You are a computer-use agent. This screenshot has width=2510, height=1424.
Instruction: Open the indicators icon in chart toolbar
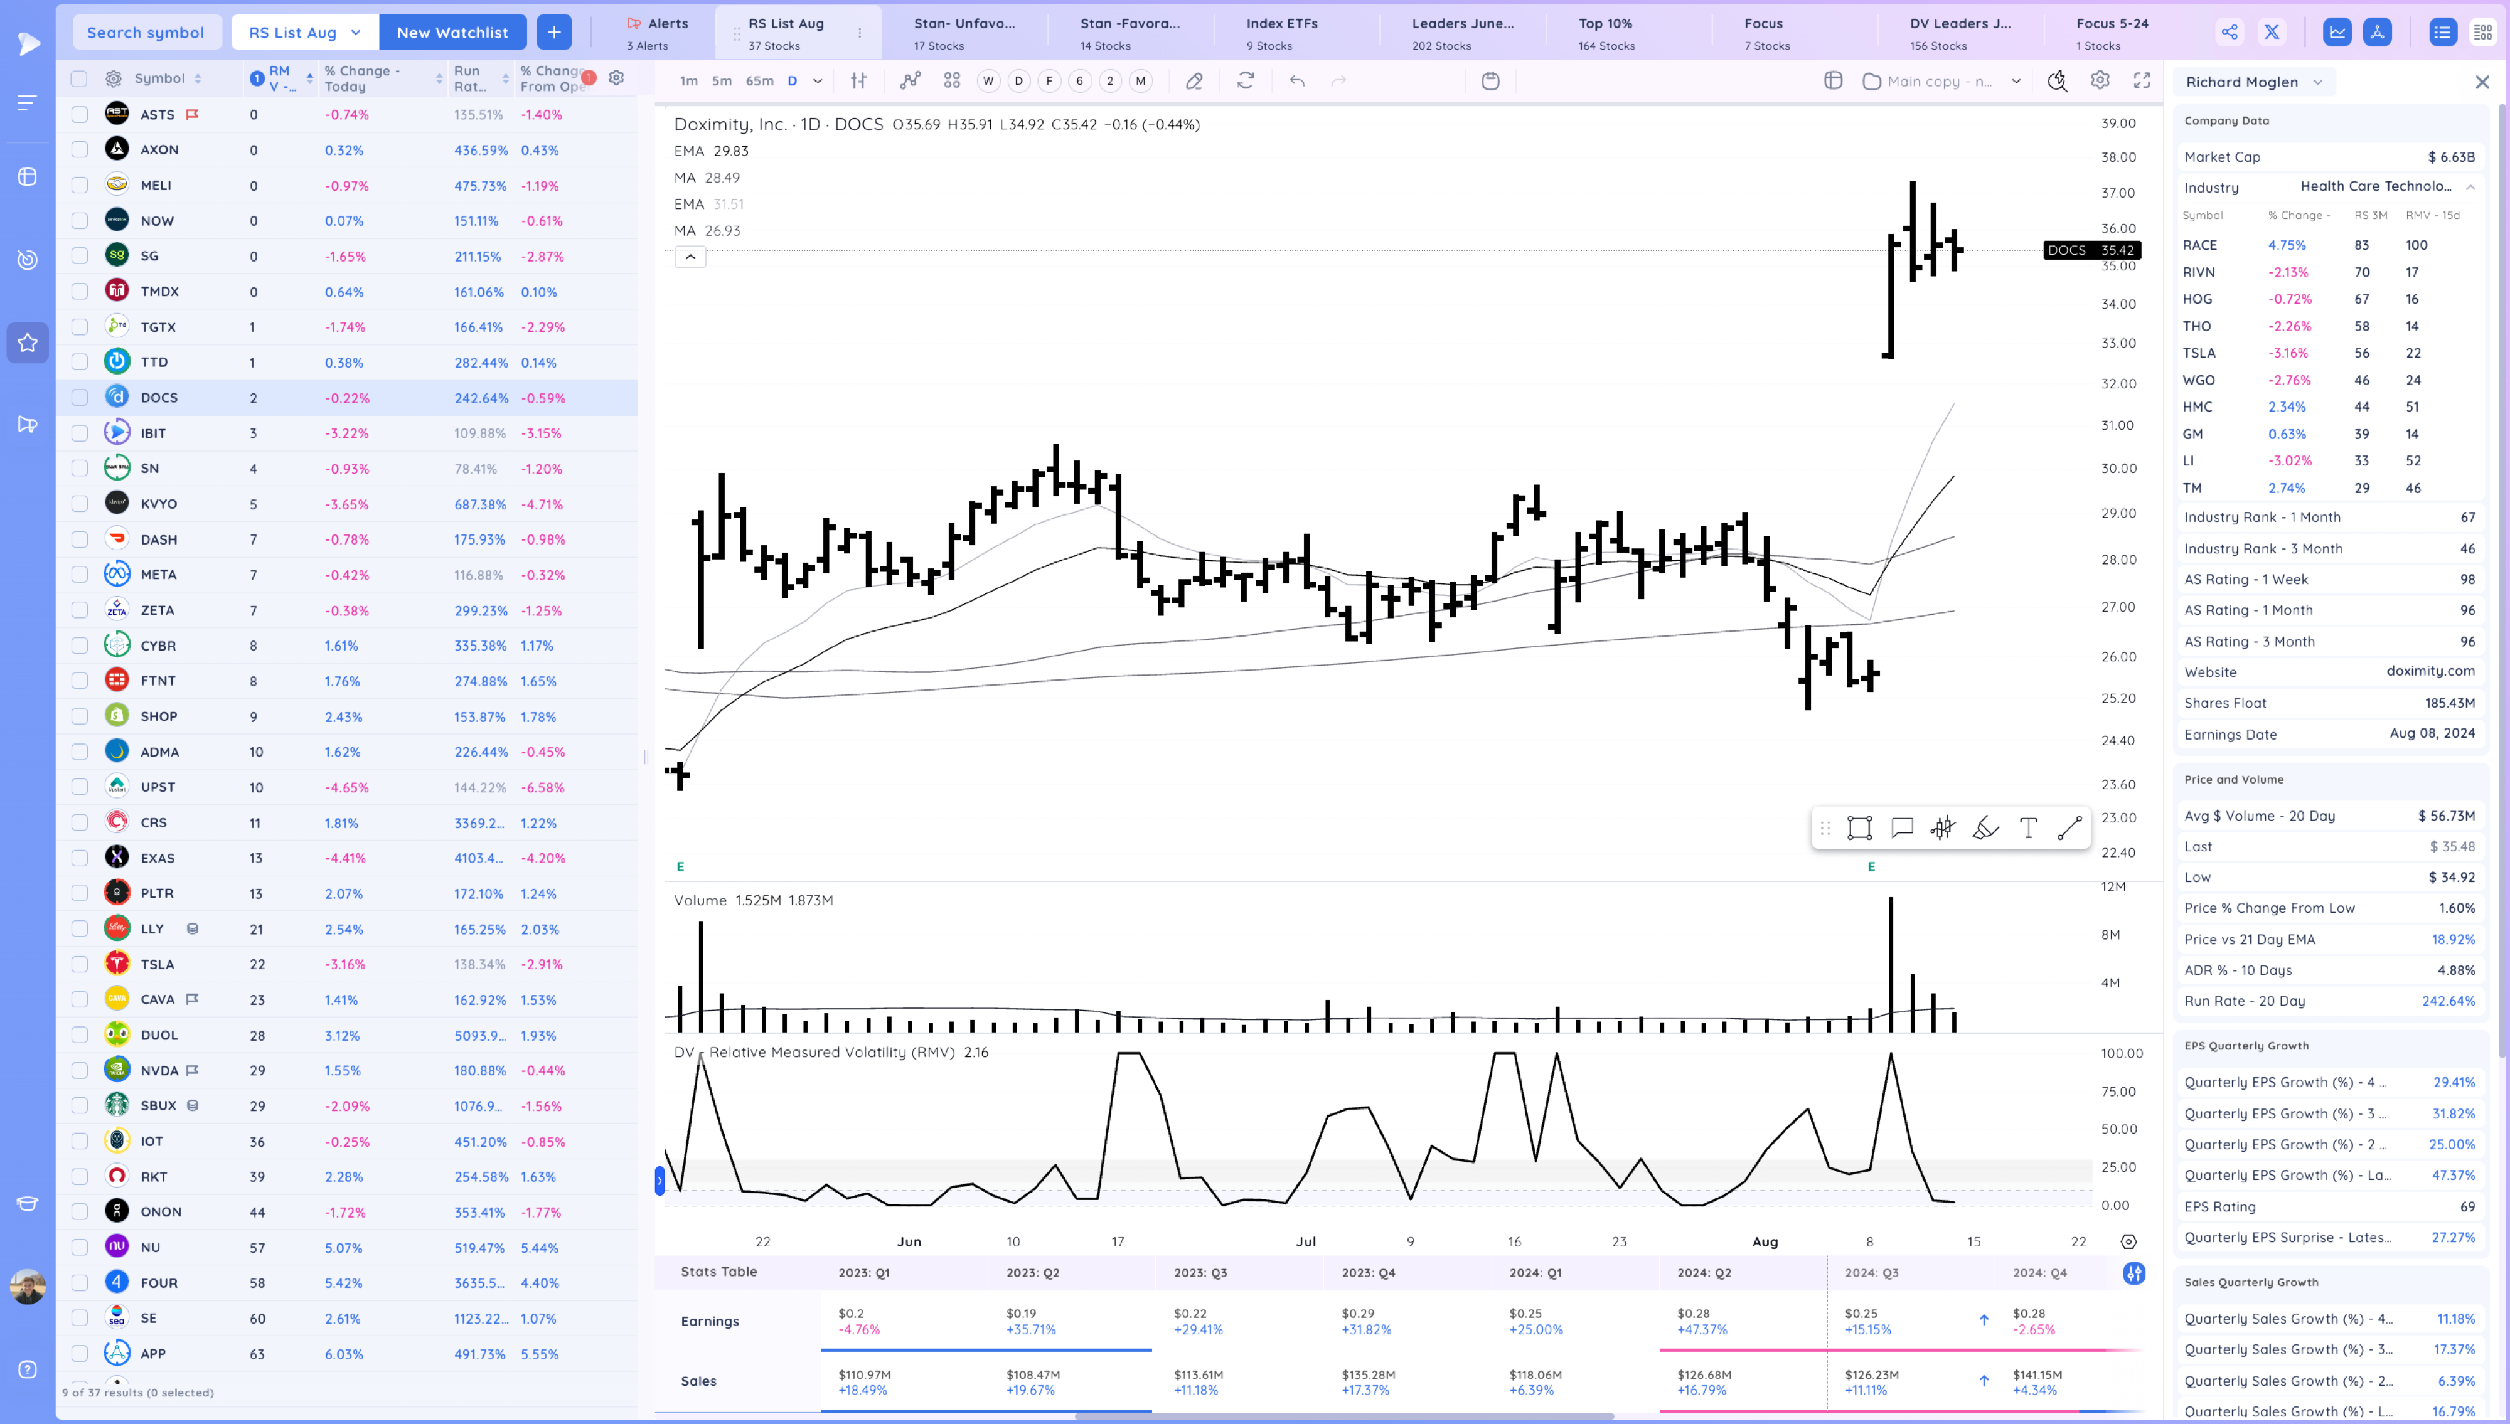[910, 80]
